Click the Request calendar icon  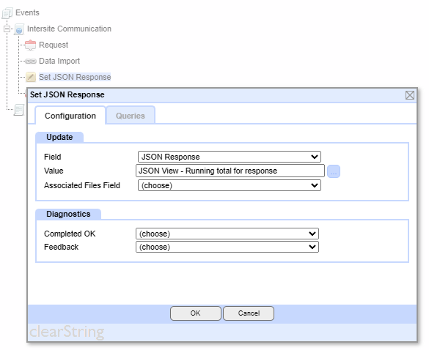pos(30,45)
